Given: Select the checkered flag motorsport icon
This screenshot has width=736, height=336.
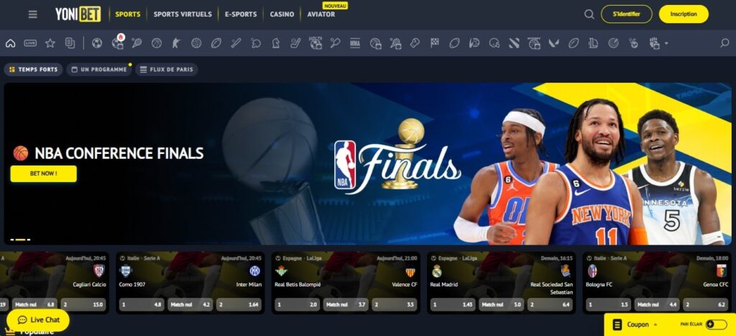Looking at the screenshot, I should pos(435,42).
